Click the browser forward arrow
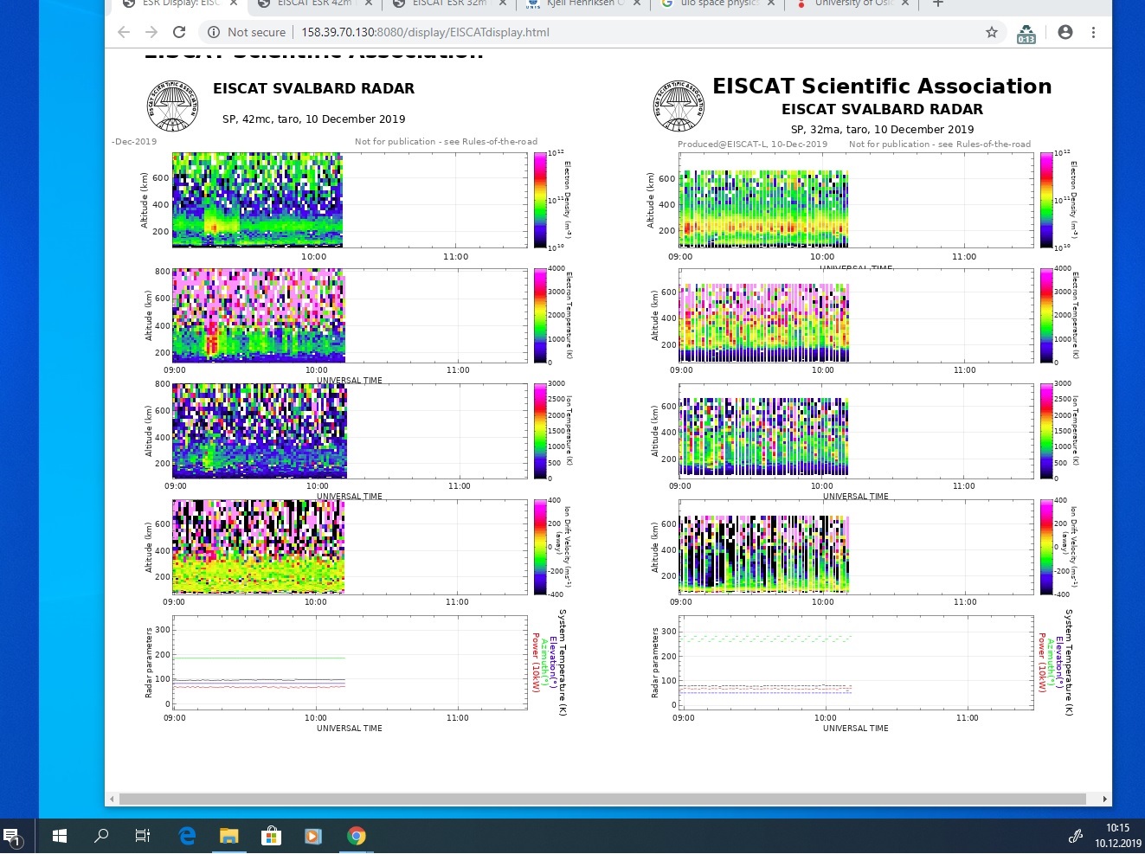1145x854 pixels. pos(151,32)
